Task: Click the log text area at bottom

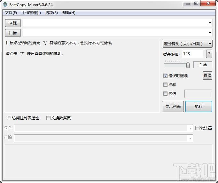Action: [109, 161]
